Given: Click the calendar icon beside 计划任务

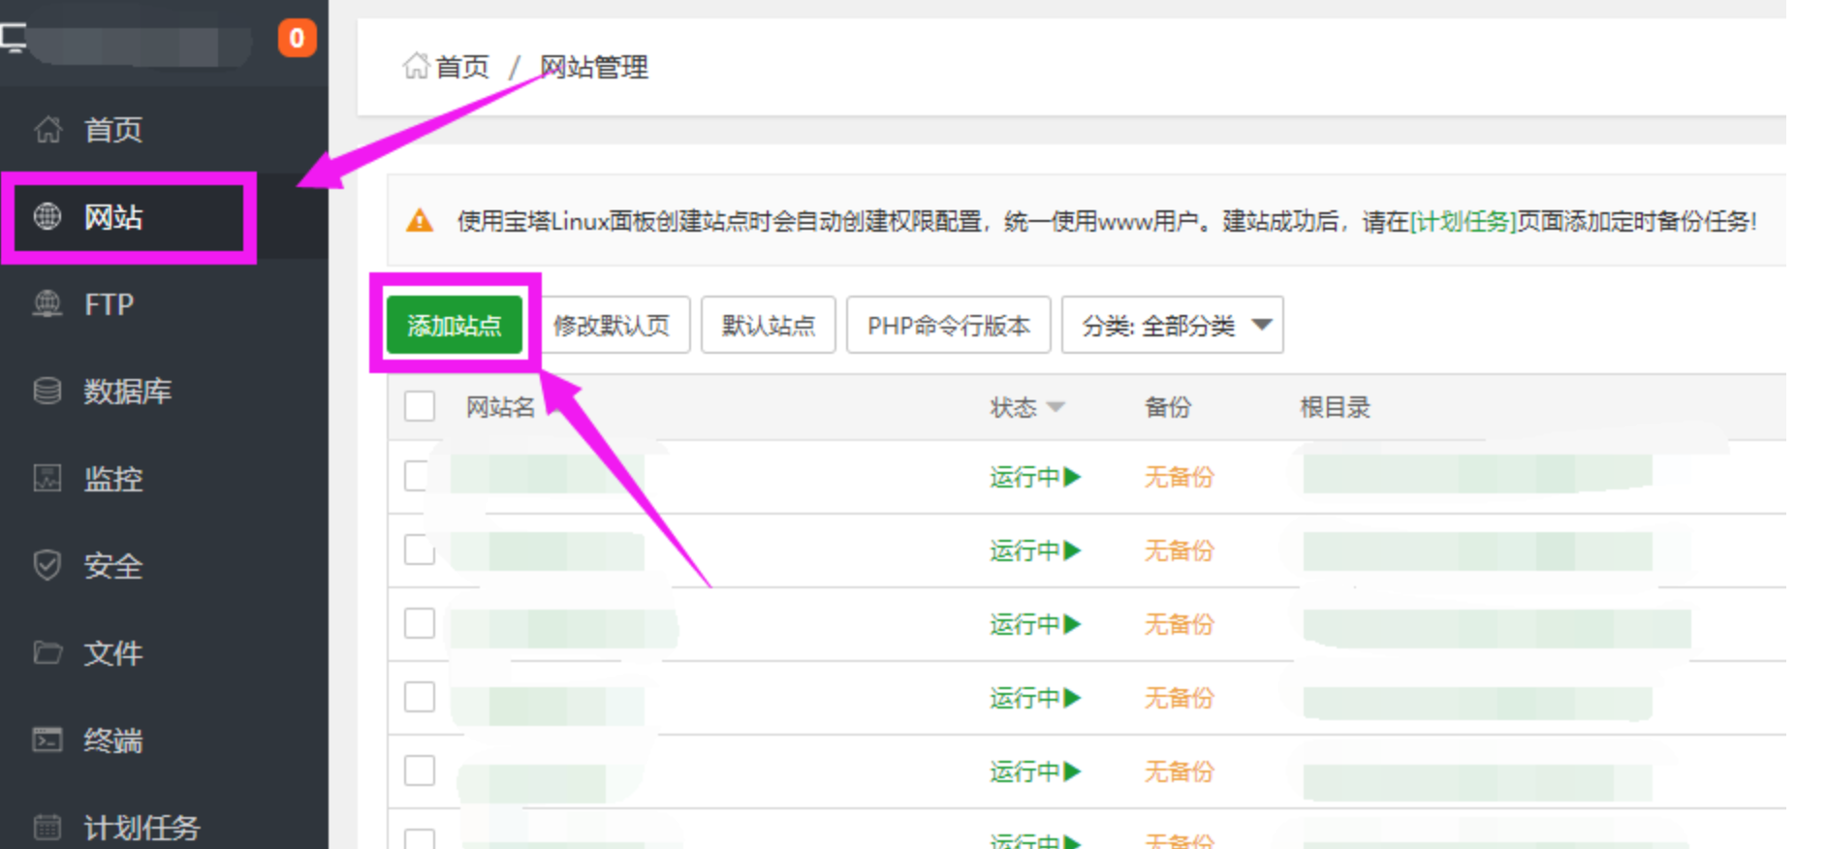Looking at the screenshot, I should point(47,827).
